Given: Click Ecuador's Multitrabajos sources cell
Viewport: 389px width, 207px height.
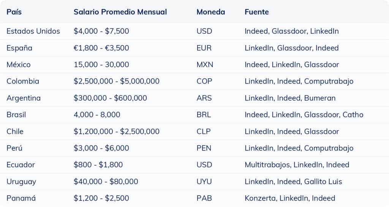Looking at the screenshot, I should (x=297, y=165).
